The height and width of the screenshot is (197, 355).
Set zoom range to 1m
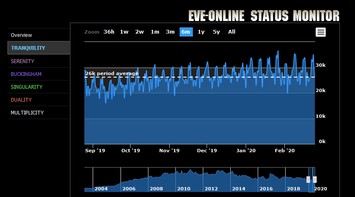[x=155, y=32]
